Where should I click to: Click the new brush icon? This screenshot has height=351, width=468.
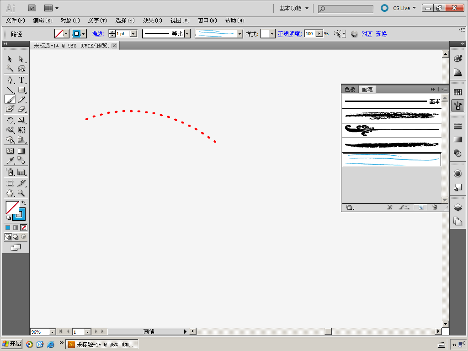(x=420, y=207)
